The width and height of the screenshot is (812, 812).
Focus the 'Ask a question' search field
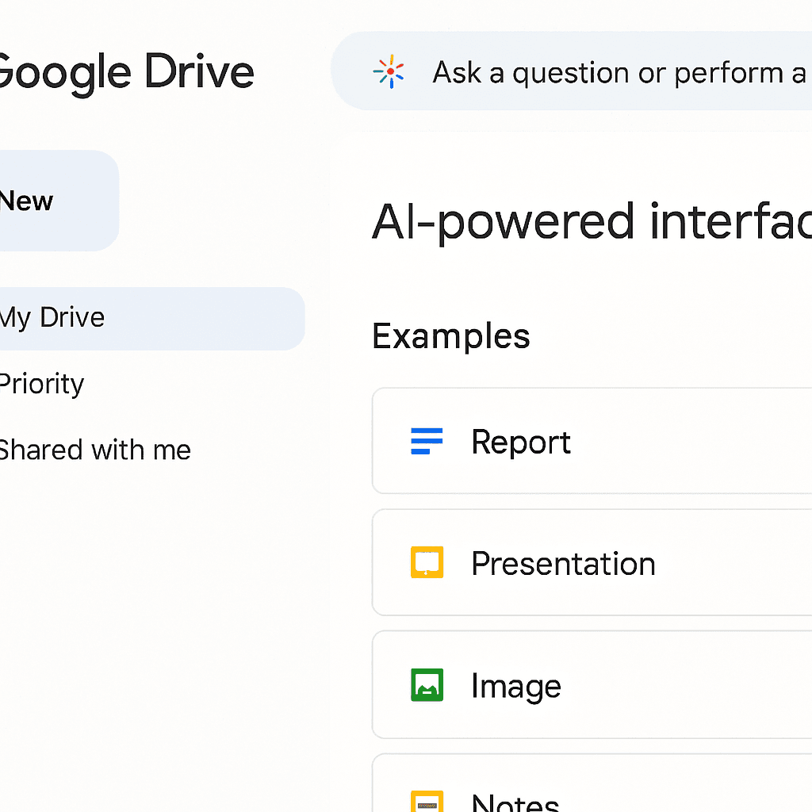[619, 73]
